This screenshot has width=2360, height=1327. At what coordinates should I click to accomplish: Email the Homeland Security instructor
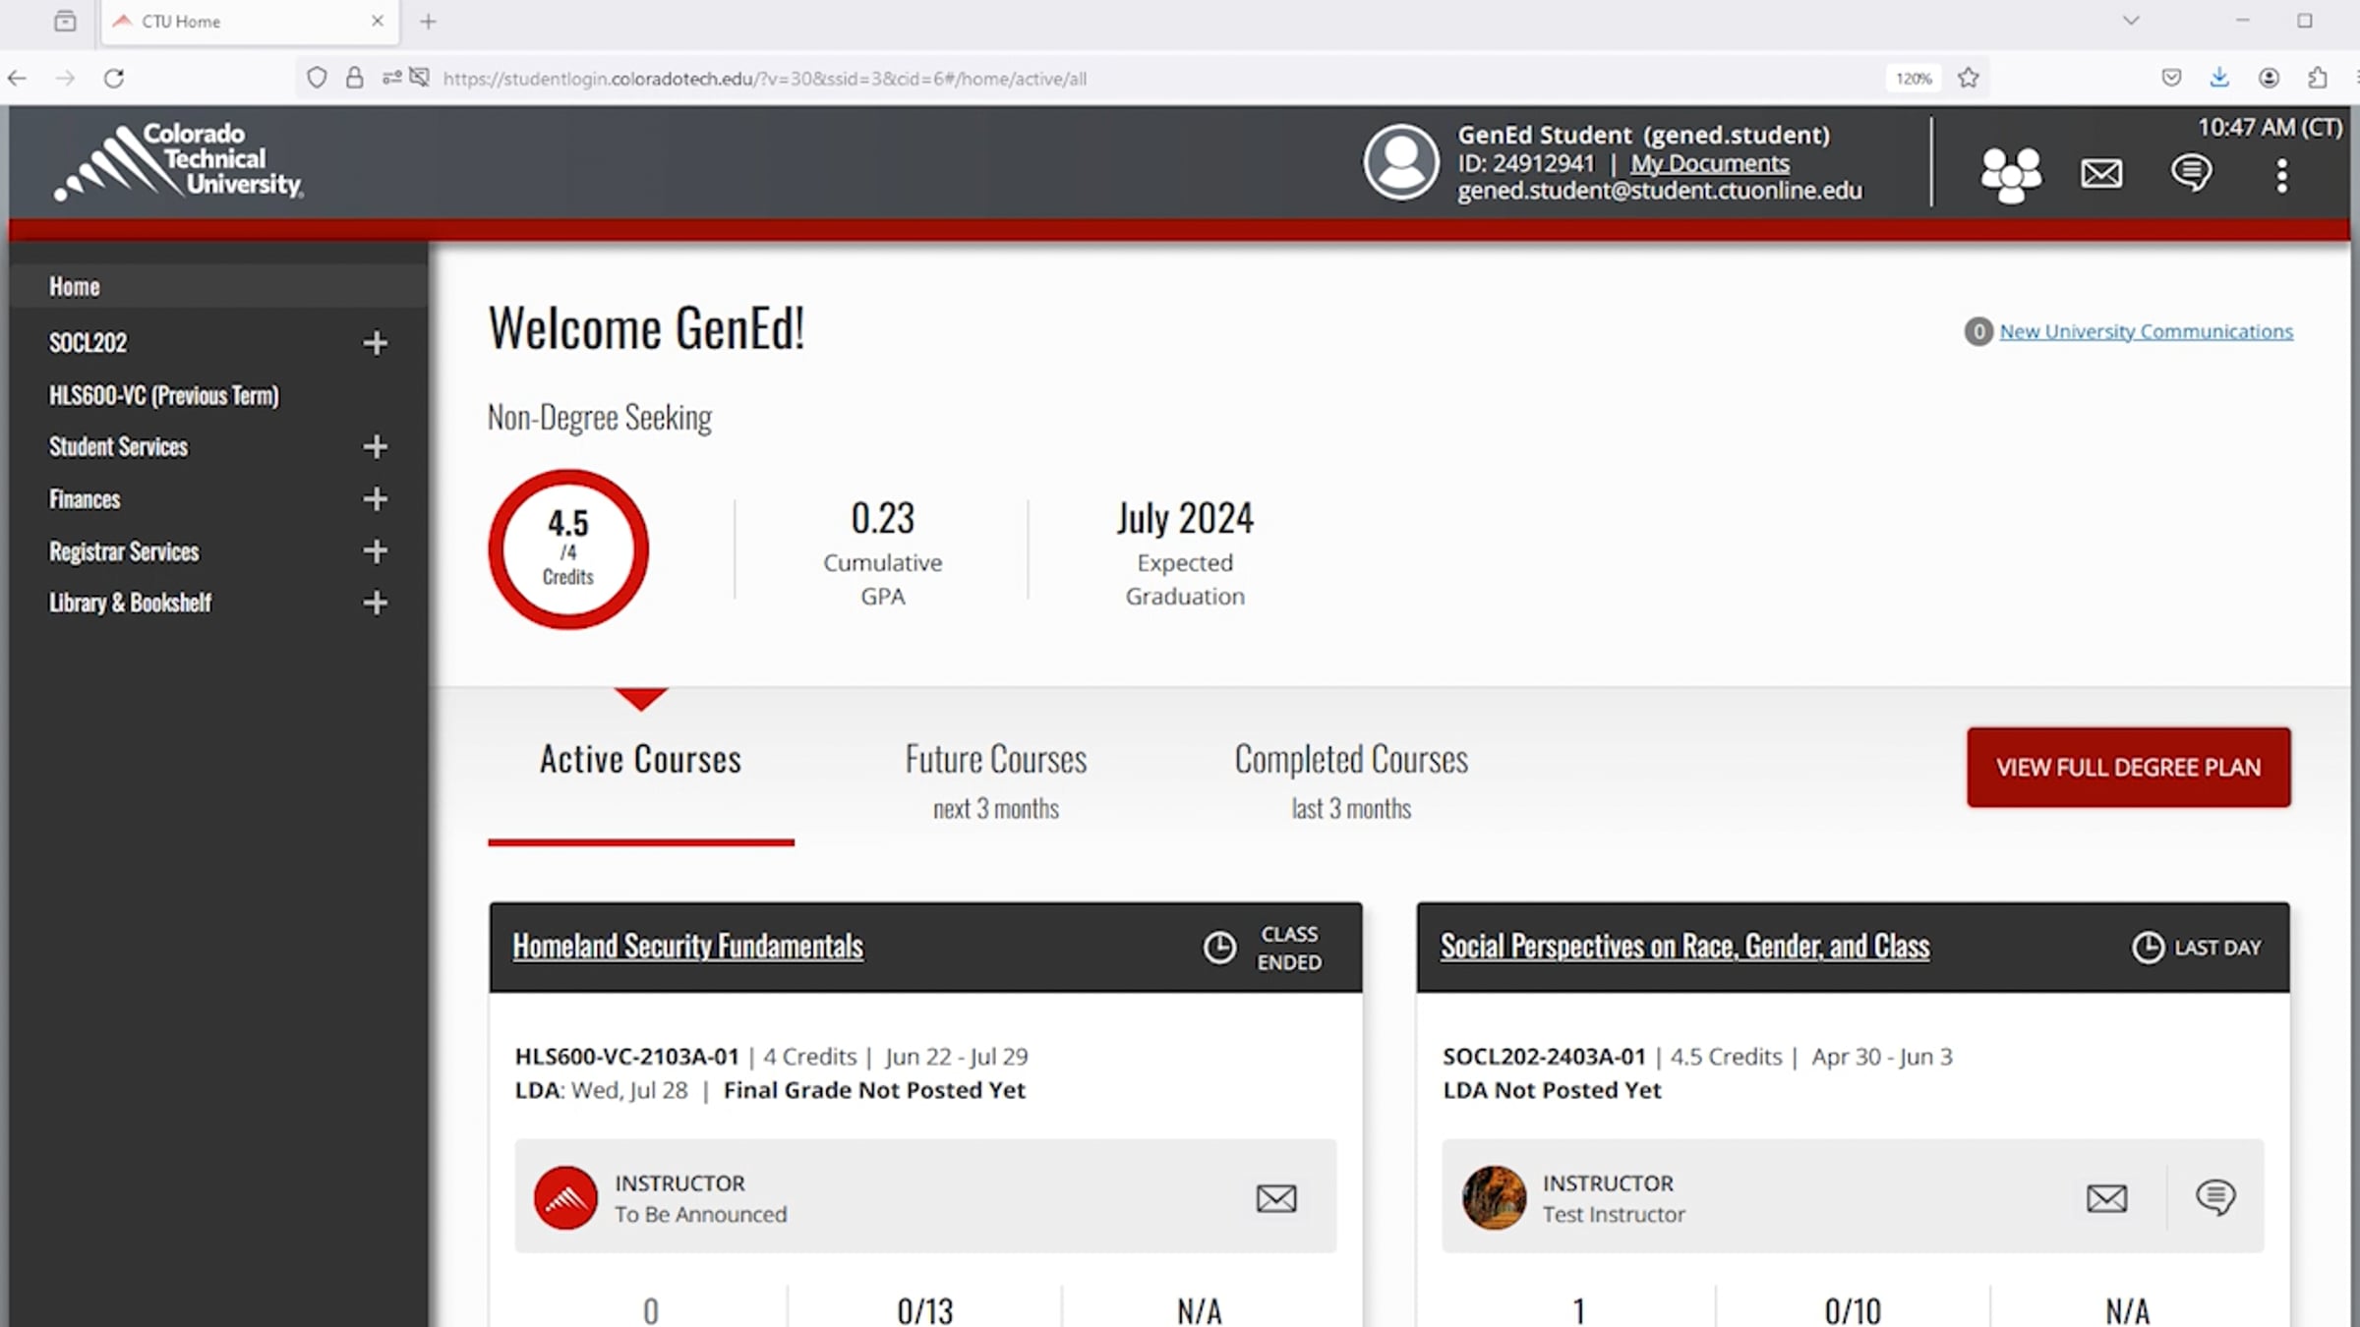[1275, 1198]
